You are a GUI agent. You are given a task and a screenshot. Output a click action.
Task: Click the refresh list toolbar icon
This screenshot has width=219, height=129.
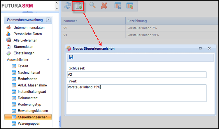[67, 6]
